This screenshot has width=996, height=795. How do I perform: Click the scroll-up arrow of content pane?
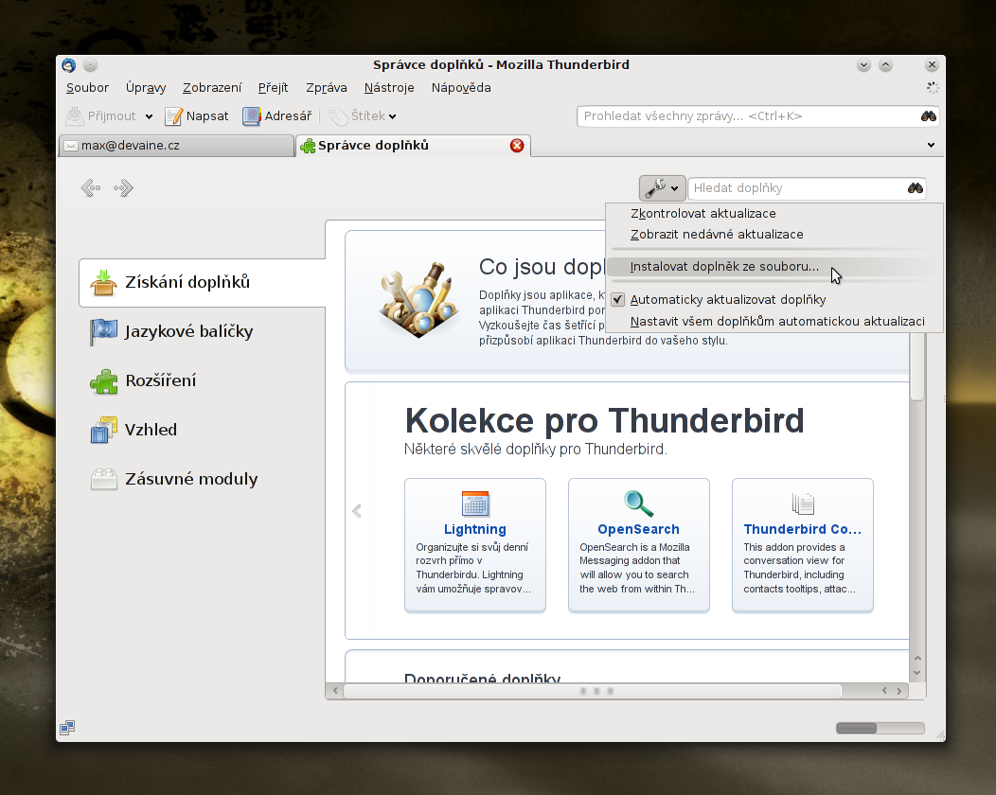[917, 659]
